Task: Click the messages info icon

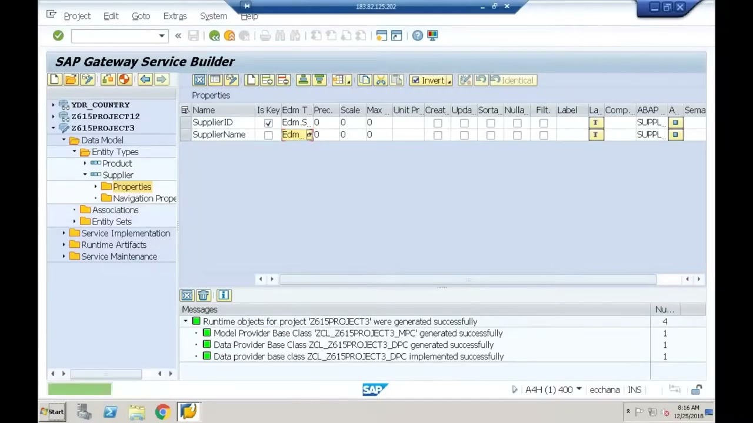Action: 224,296
